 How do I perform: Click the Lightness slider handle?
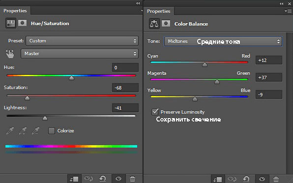pyautogui.click(x=45, y=118)
